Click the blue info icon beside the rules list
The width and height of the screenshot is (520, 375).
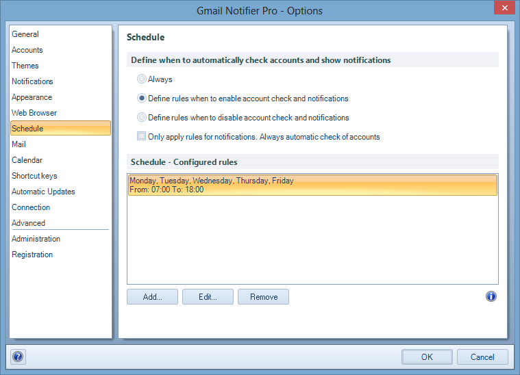tap(491, 296)
